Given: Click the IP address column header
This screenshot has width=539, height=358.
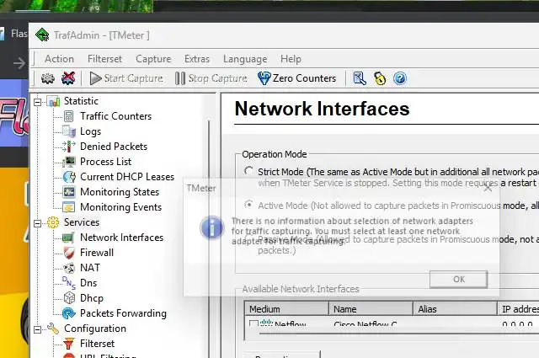Looking at the screenshot, I should tap(519, 309).
